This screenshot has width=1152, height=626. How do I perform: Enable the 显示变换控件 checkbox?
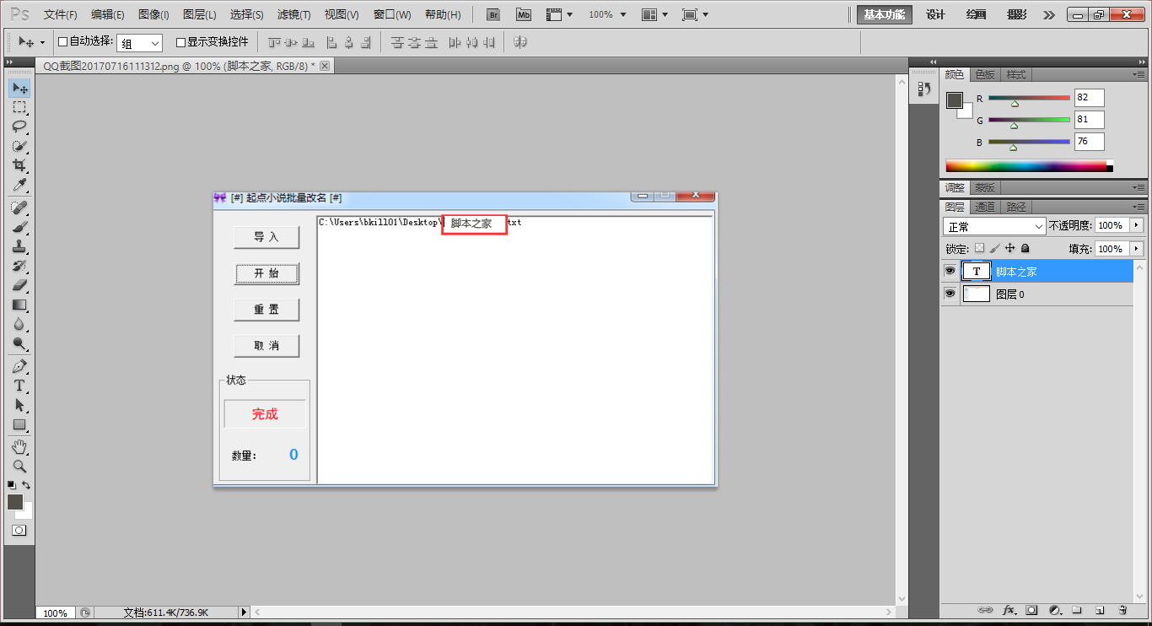point(180,42)
